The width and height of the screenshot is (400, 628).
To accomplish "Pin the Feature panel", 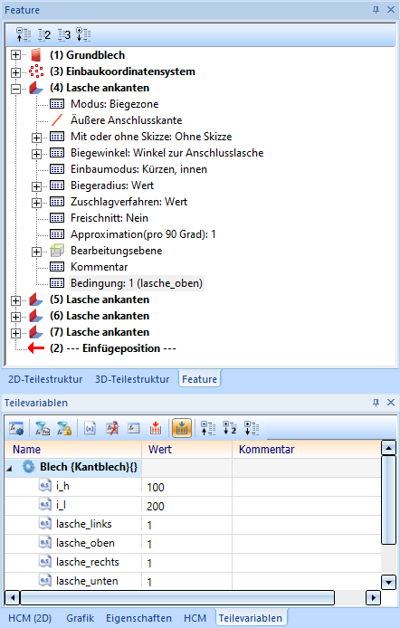I will (x=376, y=10).
